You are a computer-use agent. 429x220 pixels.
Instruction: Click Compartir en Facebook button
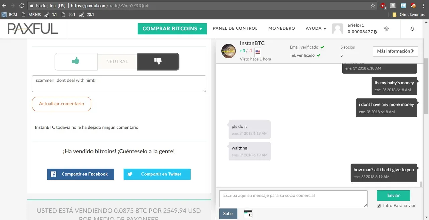[x=80, y=174]
